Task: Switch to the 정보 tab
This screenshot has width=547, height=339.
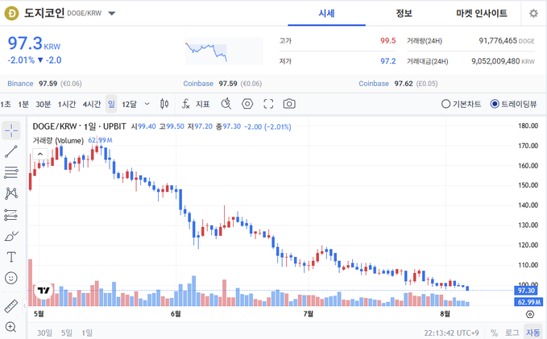Action: [x=404, y=13]
